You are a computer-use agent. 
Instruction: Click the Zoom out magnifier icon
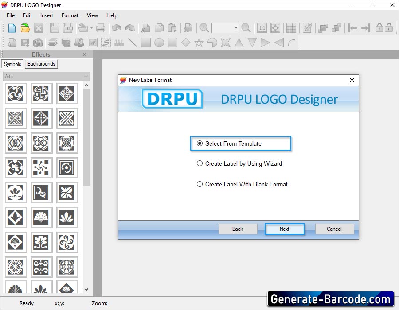point(246,28)
